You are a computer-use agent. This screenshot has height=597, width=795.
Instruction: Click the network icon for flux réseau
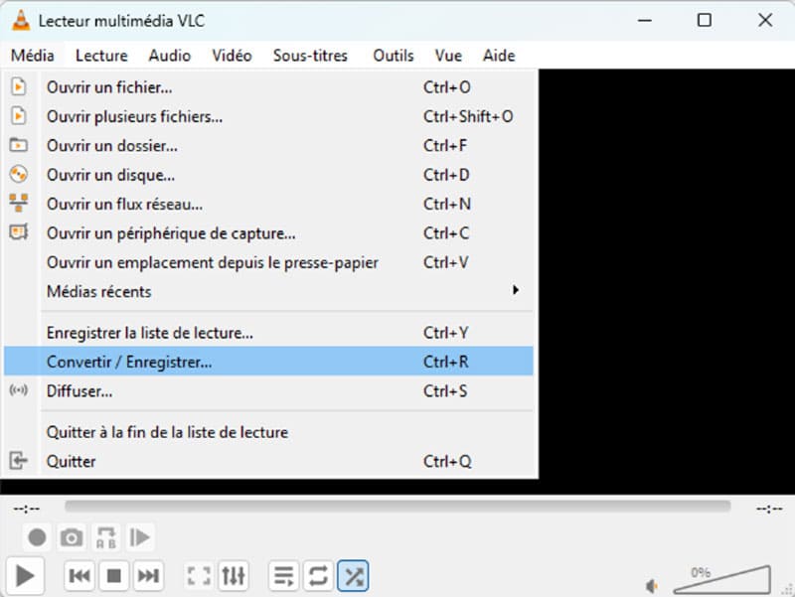tap(18, 204)
